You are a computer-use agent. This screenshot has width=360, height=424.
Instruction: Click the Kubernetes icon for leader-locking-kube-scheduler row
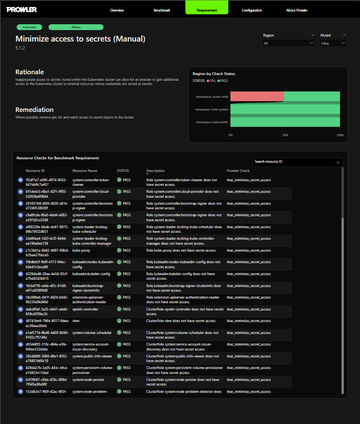point(20,227)
